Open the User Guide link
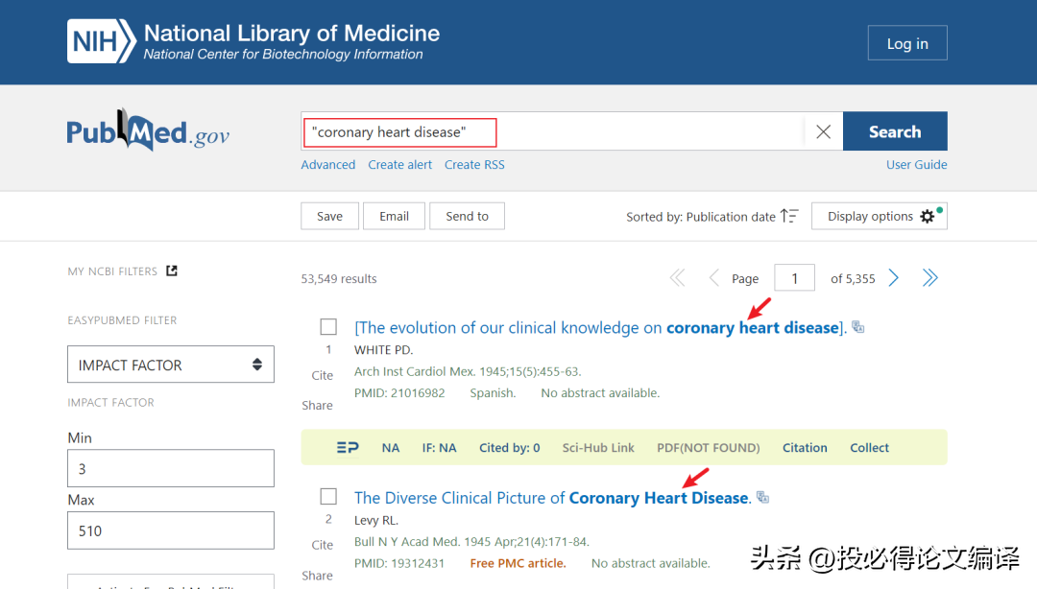The width and height of the screenshot is (1037, 589). pos(917,165)
